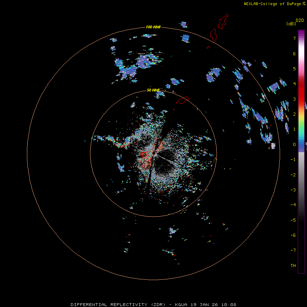Click the 5 value on the color scale
Viewport: 307px width, 307px height.
click(x=294, y=69)
